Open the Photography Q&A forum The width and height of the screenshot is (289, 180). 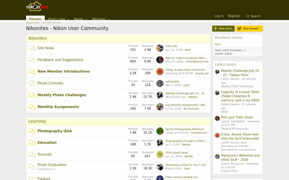click(55, 131)
